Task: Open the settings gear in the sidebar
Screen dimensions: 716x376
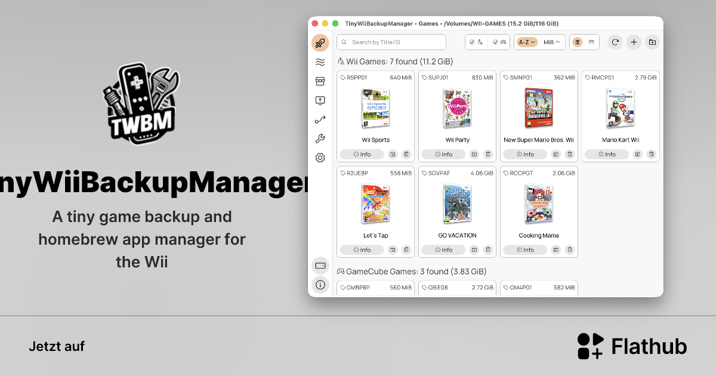Action: [320, 157]
